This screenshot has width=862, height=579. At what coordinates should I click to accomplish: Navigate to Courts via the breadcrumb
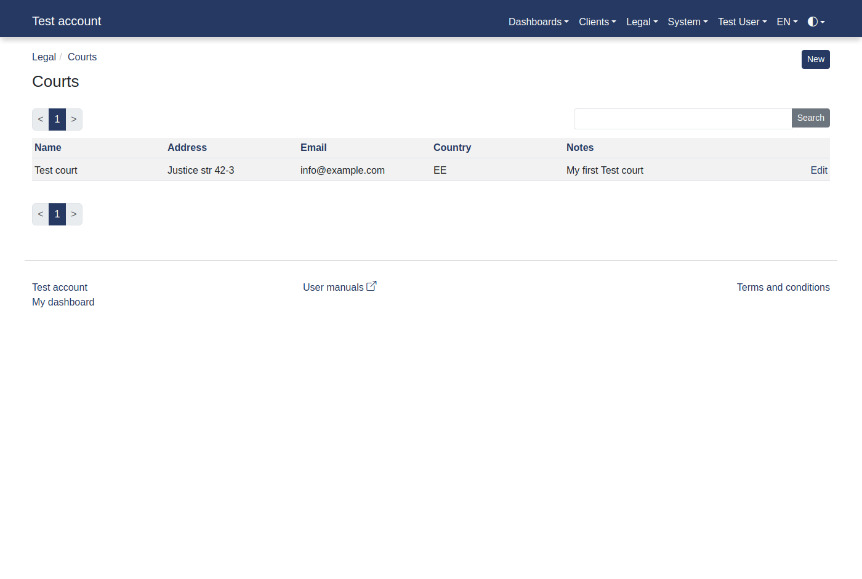(82, 57)
